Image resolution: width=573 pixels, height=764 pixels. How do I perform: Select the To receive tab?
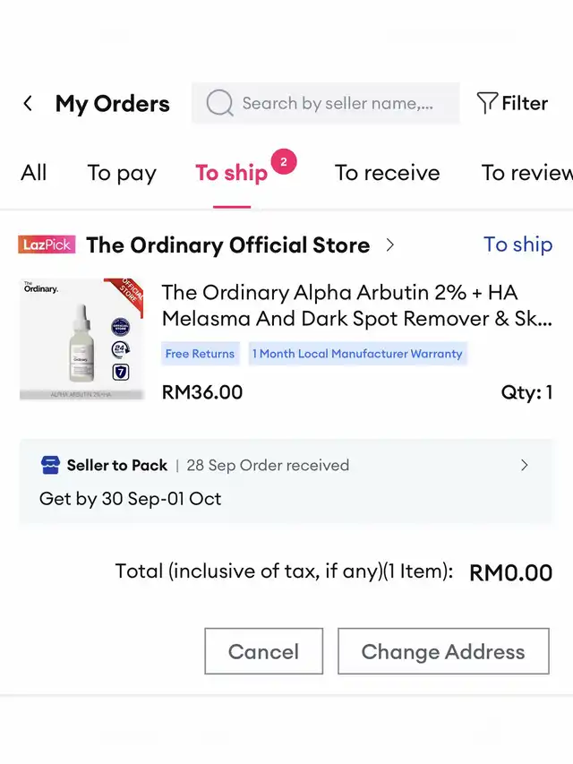(x=387, y=173)
